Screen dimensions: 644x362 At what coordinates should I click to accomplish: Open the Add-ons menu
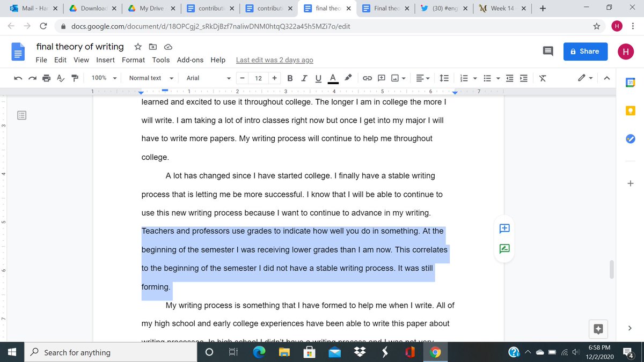(x=190, y=60)
